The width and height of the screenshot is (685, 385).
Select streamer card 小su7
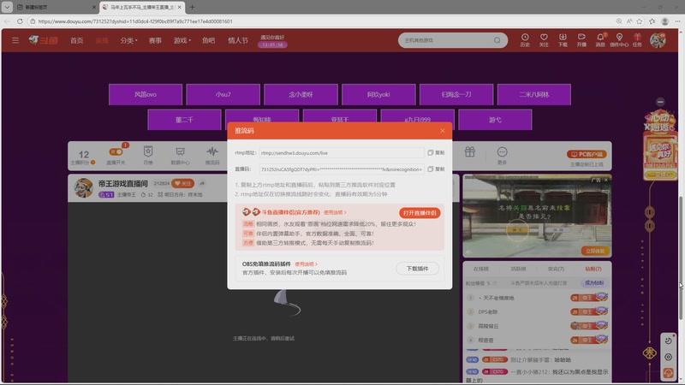[x=223, y=94]
